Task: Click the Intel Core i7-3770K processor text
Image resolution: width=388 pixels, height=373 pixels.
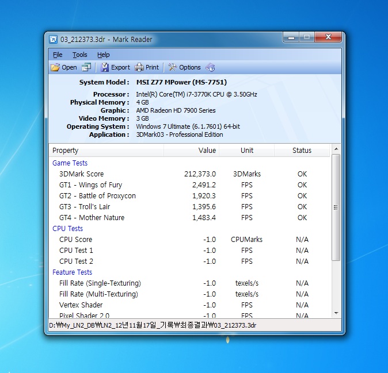Action: (196, 94)
